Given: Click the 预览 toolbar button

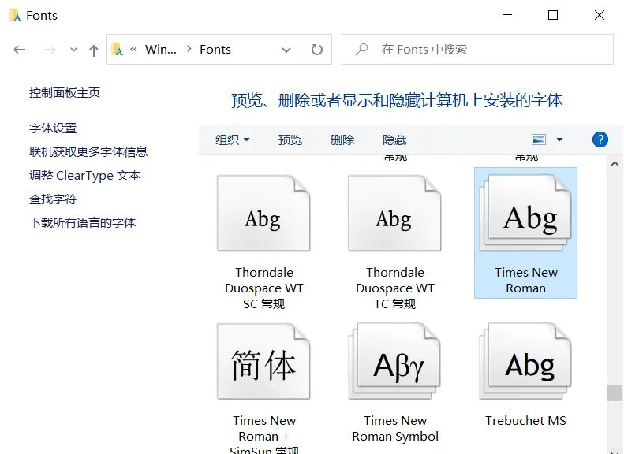Looking at the screenshot, I should [290, 140].
